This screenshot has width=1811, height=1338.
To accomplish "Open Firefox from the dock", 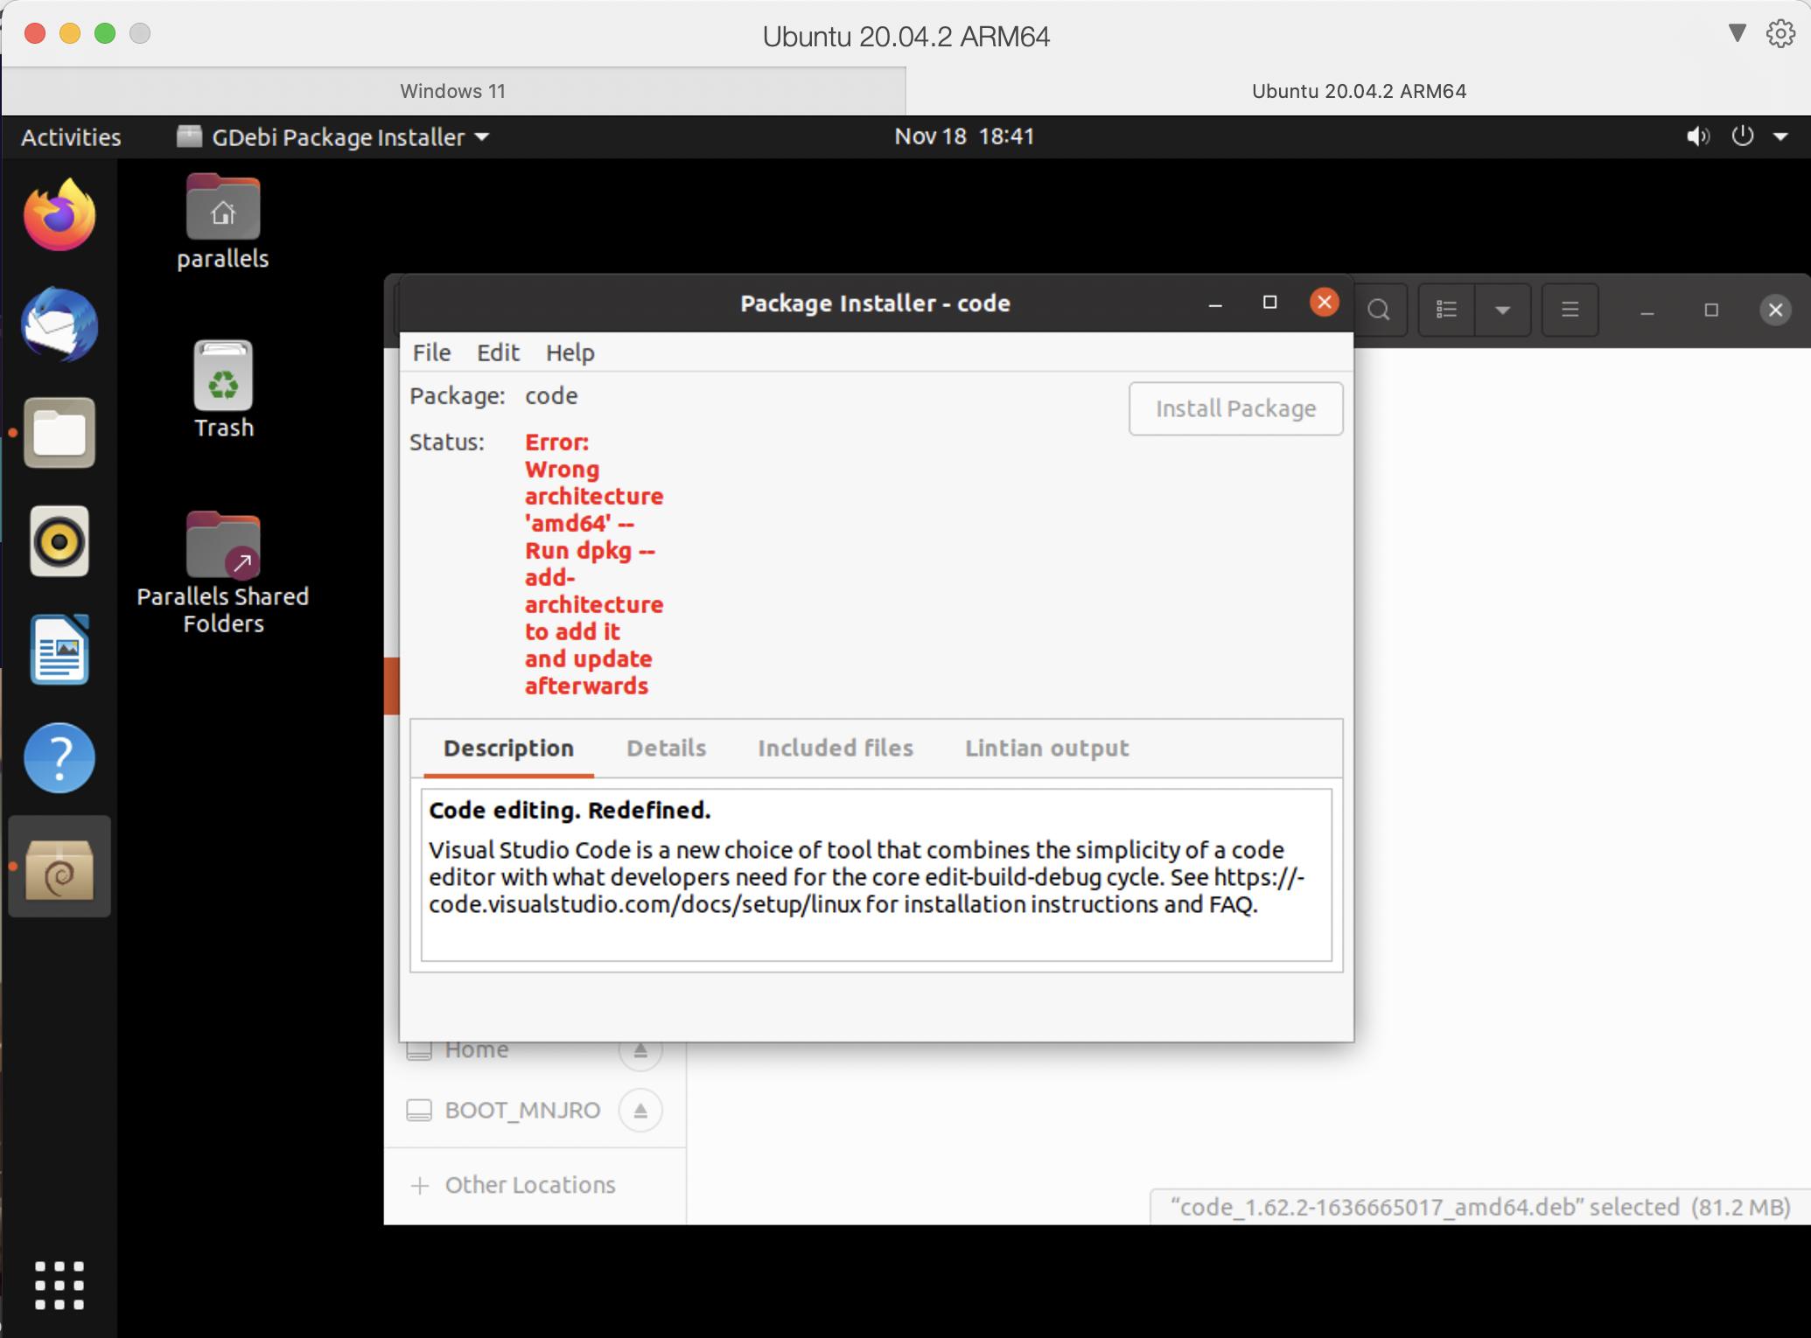I will (x=59, y=215).
